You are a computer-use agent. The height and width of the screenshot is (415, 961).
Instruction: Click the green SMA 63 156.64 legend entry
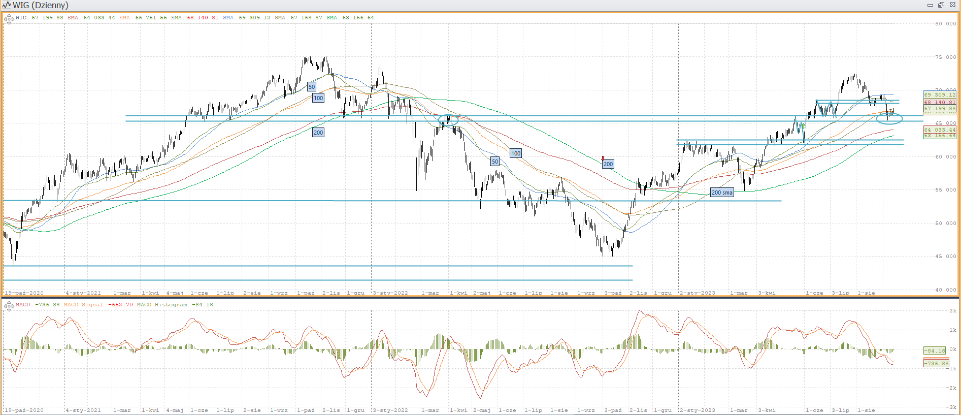pyautogui.click(x=350, y=18)
